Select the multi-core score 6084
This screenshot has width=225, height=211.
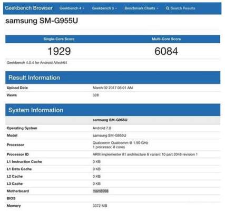[x=166, y=51]
